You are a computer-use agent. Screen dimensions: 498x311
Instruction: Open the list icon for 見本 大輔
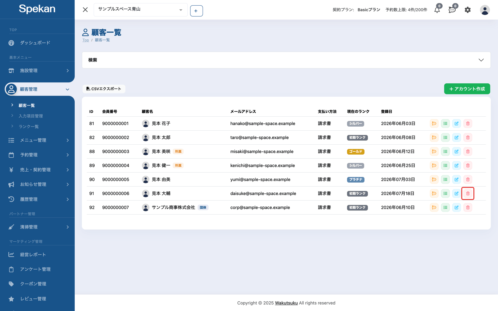(x=445, y=193)
